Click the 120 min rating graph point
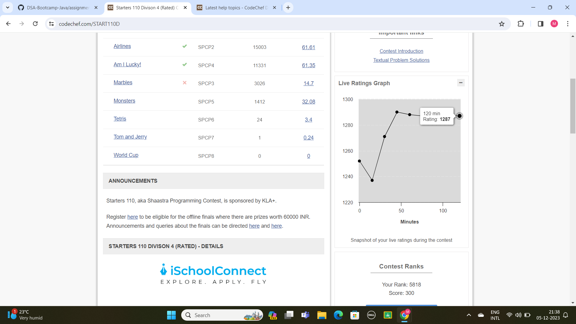This screenshot has width=576, height=324. tap(459, 116)
